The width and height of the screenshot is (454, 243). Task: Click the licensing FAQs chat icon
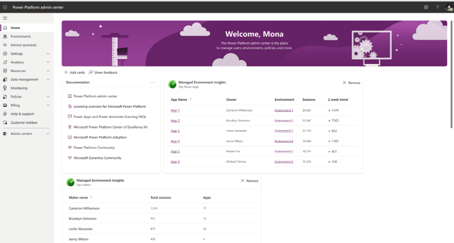pyautogui.click(x=70, y=117)
